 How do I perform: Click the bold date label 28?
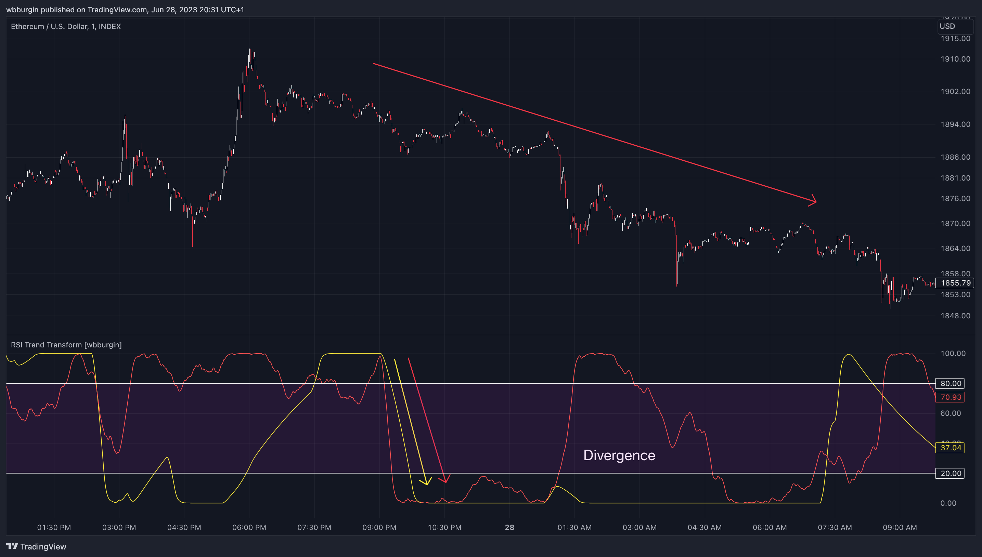coord(509,528)
